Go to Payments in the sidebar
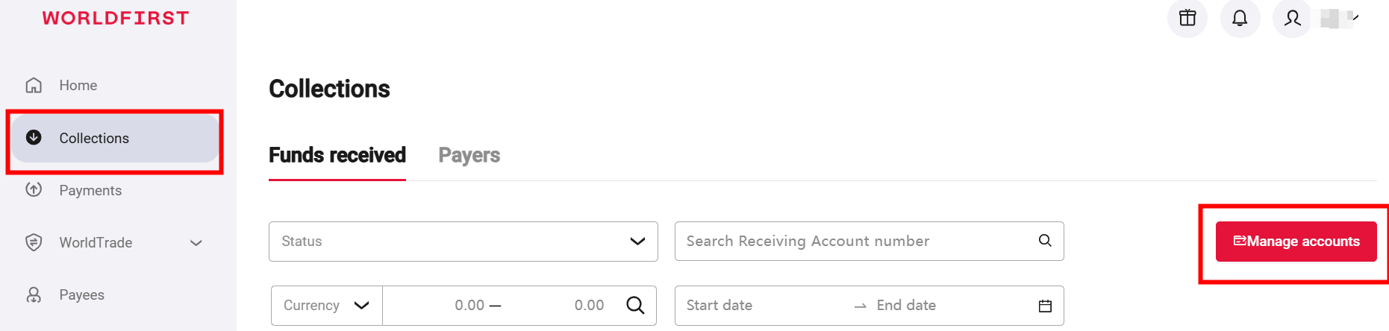Image resolution: width=1389 pixels, height=331 pixels. click(x=90, y=190)
